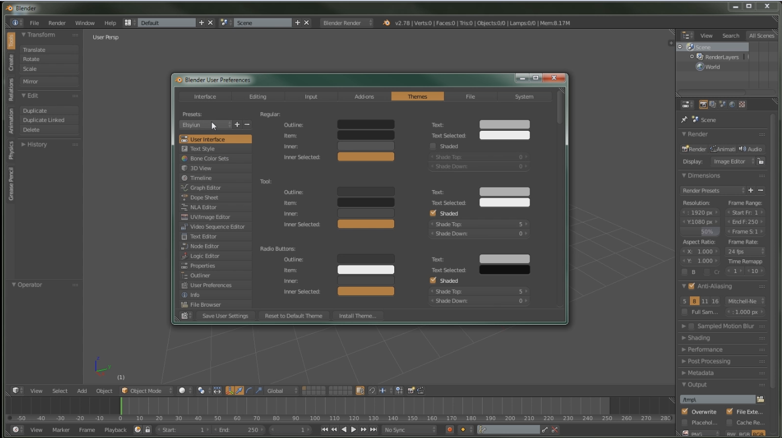
Task: Select 3D View in theme category list
Action: (215, 168)
